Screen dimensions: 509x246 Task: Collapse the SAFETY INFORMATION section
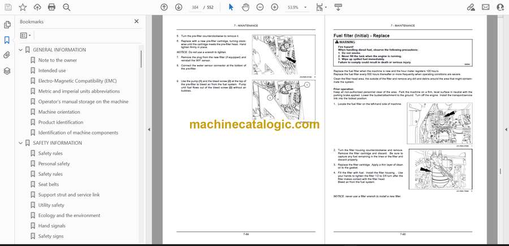(21, 143)
